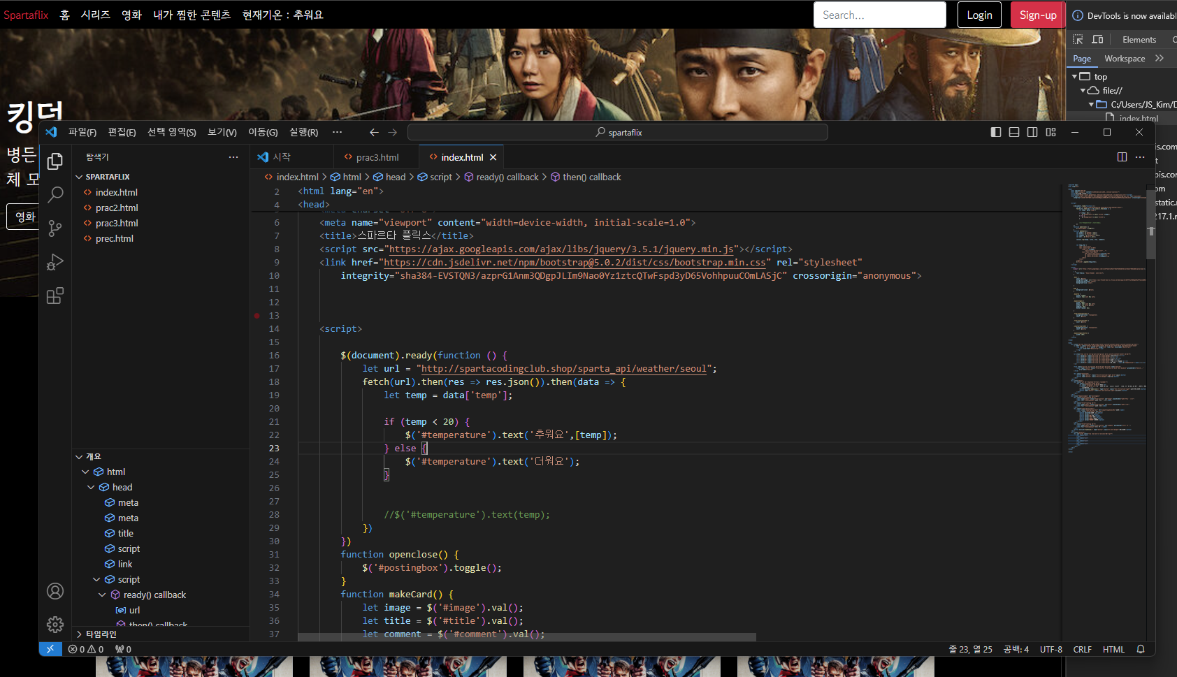Switch to the prac3.html editor tab
The height and width of the screenshot is (677, 1177).
point(376,157)
